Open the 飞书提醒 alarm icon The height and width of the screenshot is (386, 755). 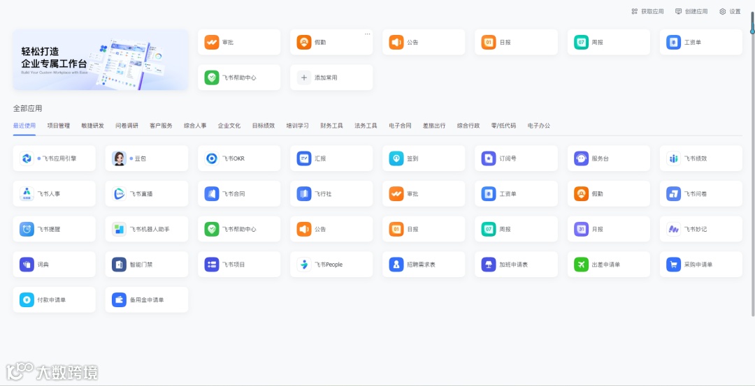tap(27, 229)
